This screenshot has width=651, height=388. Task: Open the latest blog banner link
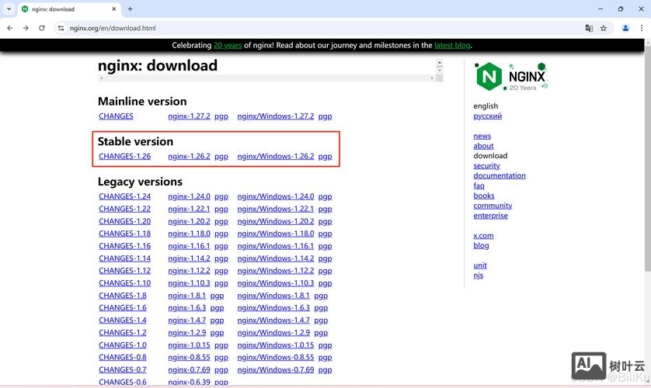(452, 45)
